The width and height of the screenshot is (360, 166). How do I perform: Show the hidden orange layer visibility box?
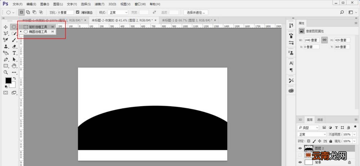[300, 156]
